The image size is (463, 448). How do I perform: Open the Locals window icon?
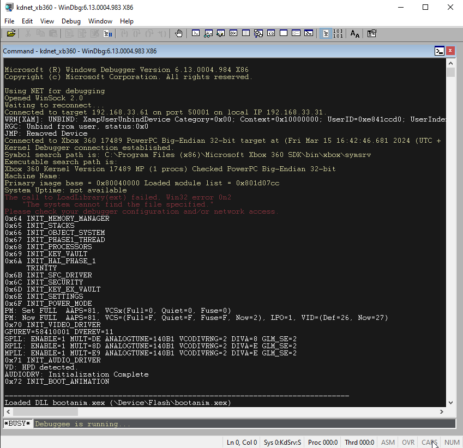(x=220, y=33)
